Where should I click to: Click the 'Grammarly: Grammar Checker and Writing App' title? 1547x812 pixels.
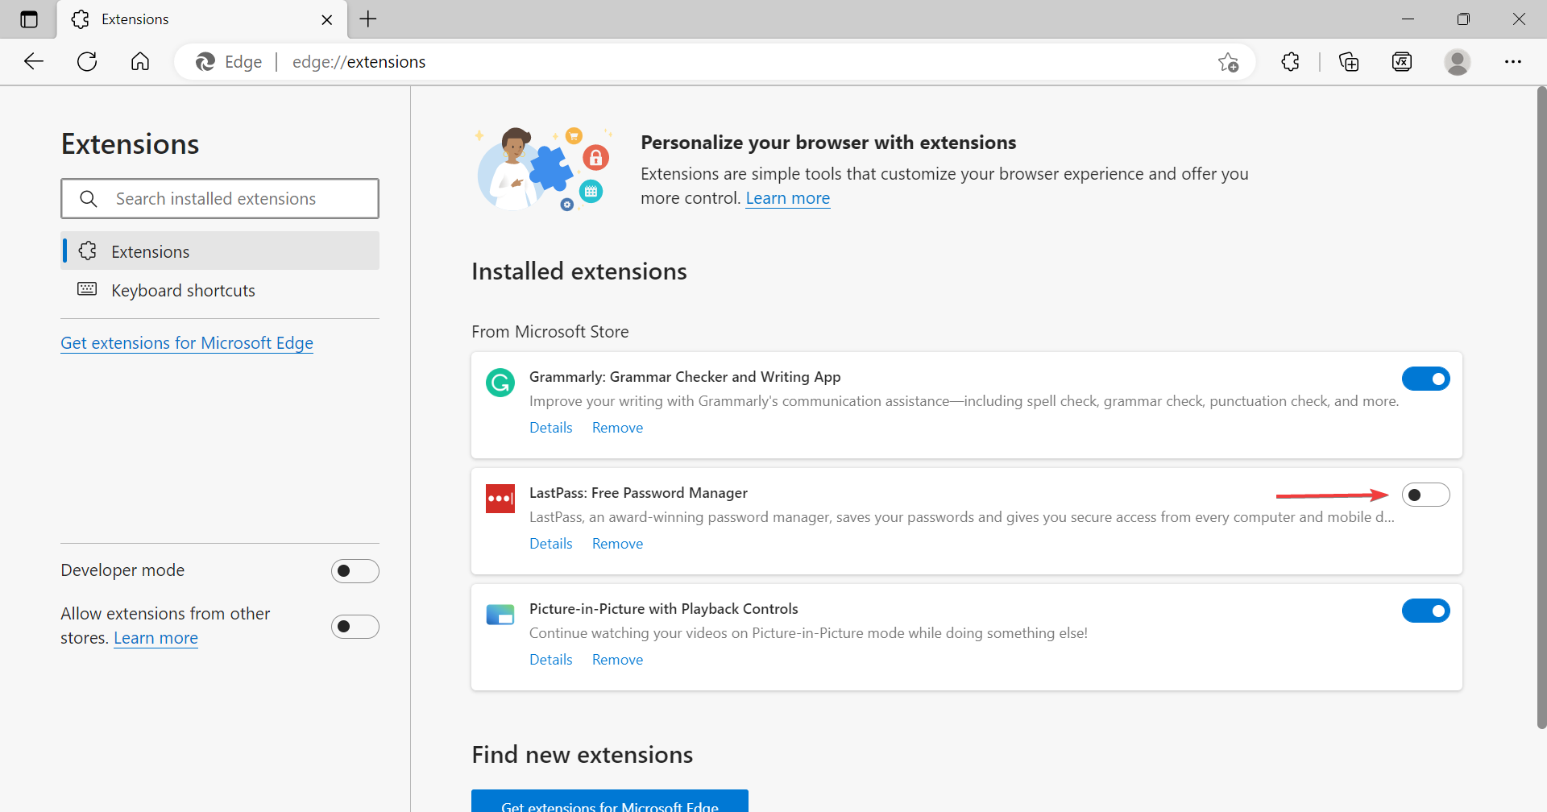click(685, 377)
